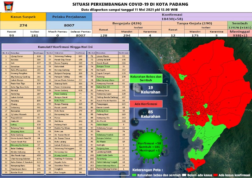252x178 pixels.
Task: Click Kuranji's confirmed value '795'
Action: click(x=38, y=90)
